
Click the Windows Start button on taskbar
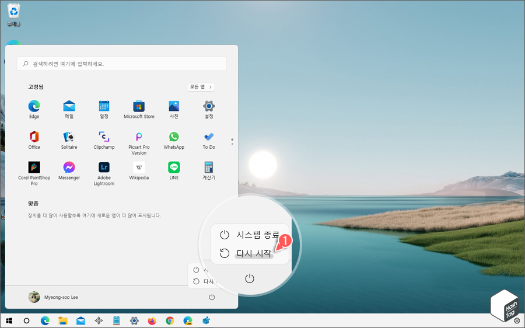click(9, 321)
